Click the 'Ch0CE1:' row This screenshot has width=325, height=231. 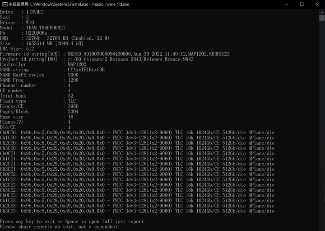pyautogui.click(x=137, y=153)
